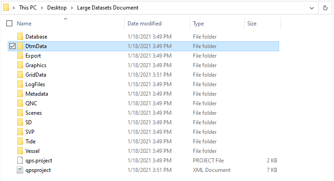Uncheck the DtmData folder checkbox
Viewport: 334px width, 181px height.
tap(13, 46)
